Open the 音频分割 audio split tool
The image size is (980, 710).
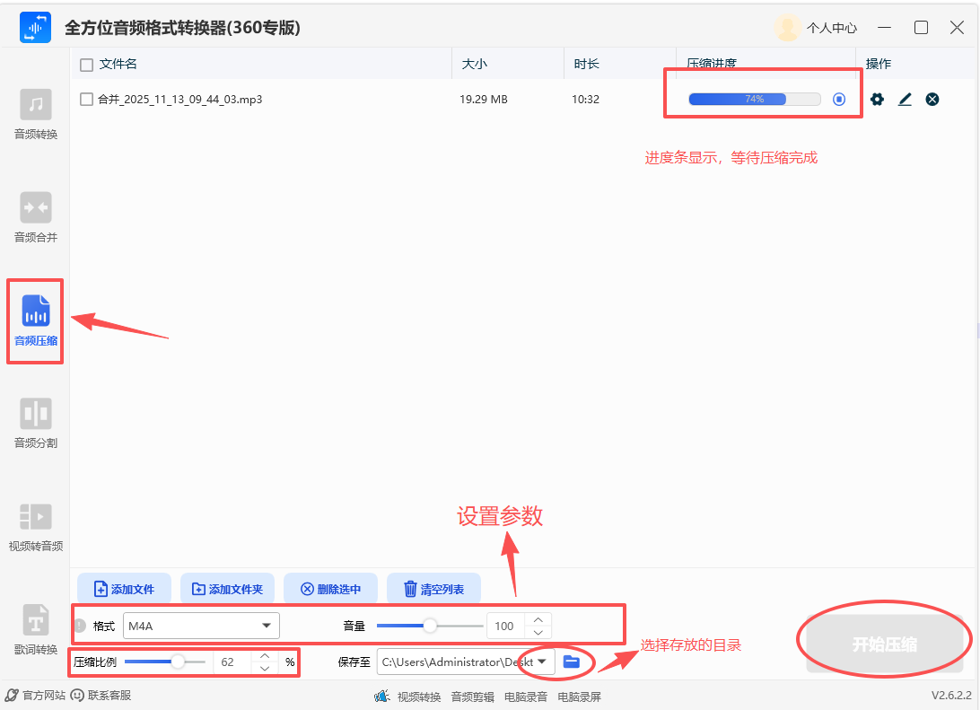pos(36,423)
